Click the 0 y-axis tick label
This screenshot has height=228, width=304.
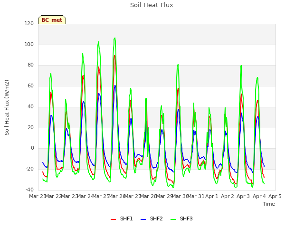32,148
